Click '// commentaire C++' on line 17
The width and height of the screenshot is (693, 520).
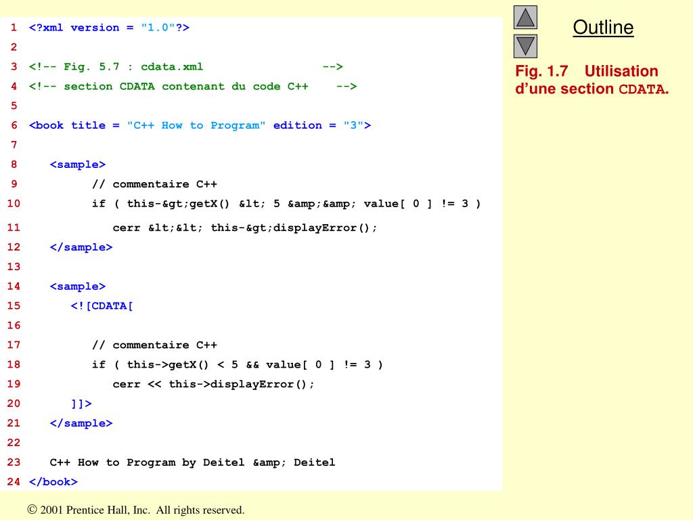click(155, 345)
